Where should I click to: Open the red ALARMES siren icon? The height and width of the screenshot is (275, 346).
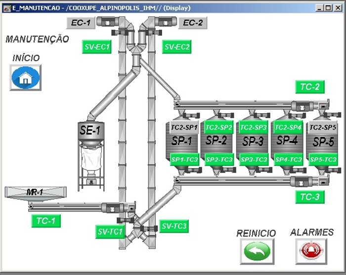coord(311,251)
